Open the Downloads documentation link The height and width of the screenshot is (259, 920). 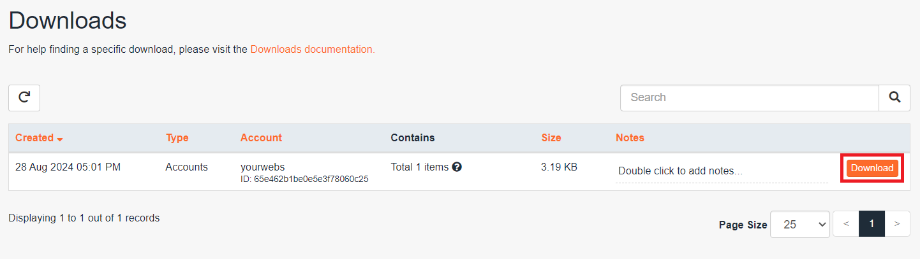(312, 49)
